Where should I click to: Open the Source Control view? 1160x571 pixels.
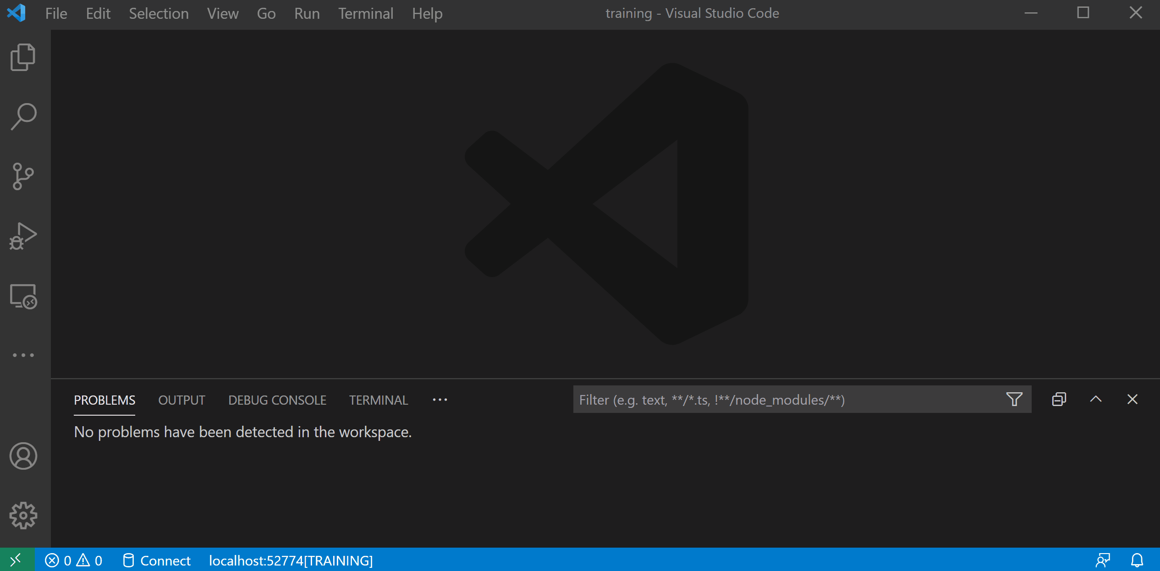[23, 176]
